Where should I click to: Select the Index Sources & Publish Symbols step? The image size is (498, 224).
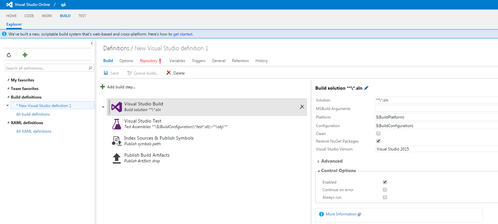click(207, 141)
